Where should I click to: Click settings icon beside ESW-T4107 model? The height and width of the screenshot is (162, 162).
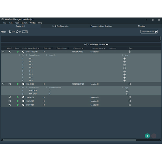pyautogui.click(x=23, y=101)
